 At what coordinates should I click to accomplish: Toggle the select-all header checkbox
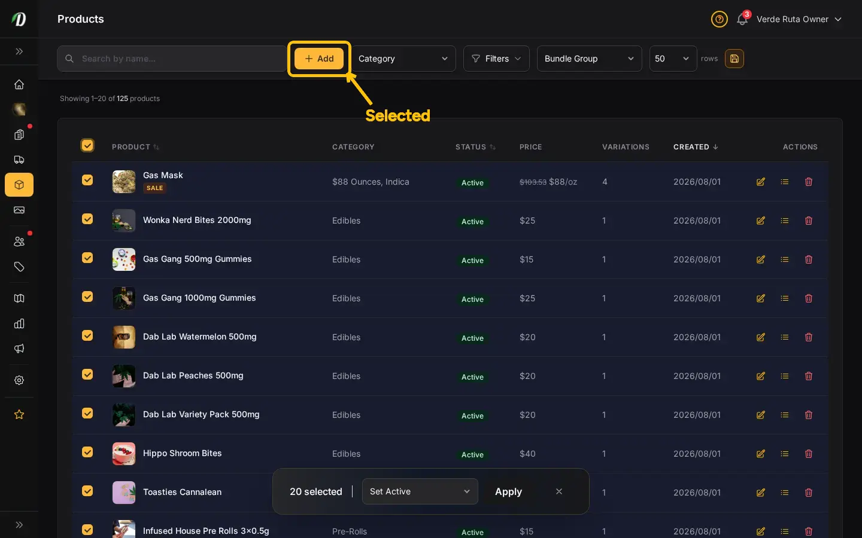(87, 145)
